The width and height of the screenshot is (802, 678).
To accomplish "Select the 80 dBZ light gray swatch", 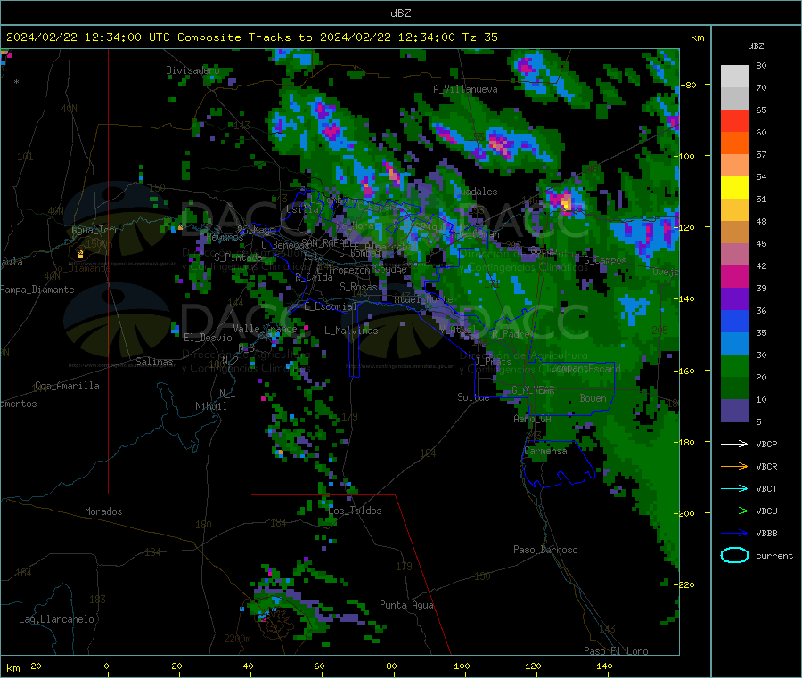I will 734,77.
